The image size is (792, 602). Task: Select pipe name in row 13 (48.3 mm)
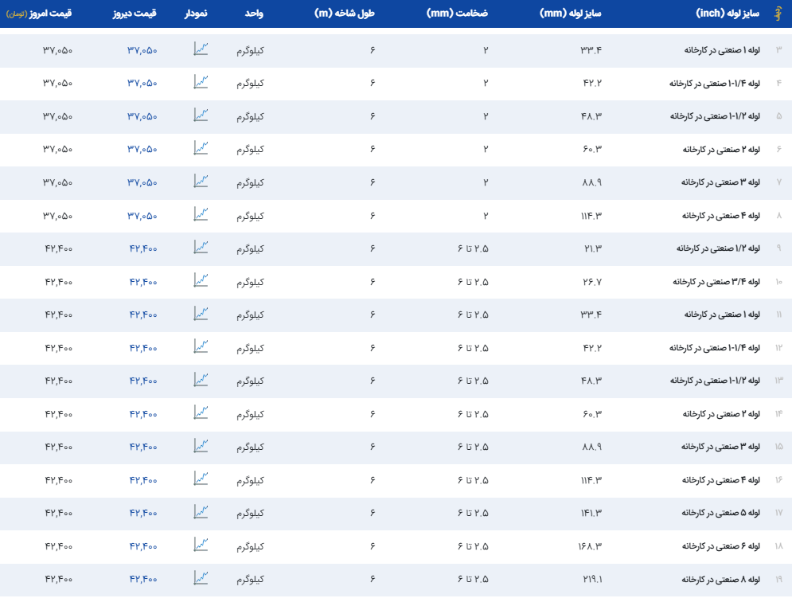[x=715, y=381]
